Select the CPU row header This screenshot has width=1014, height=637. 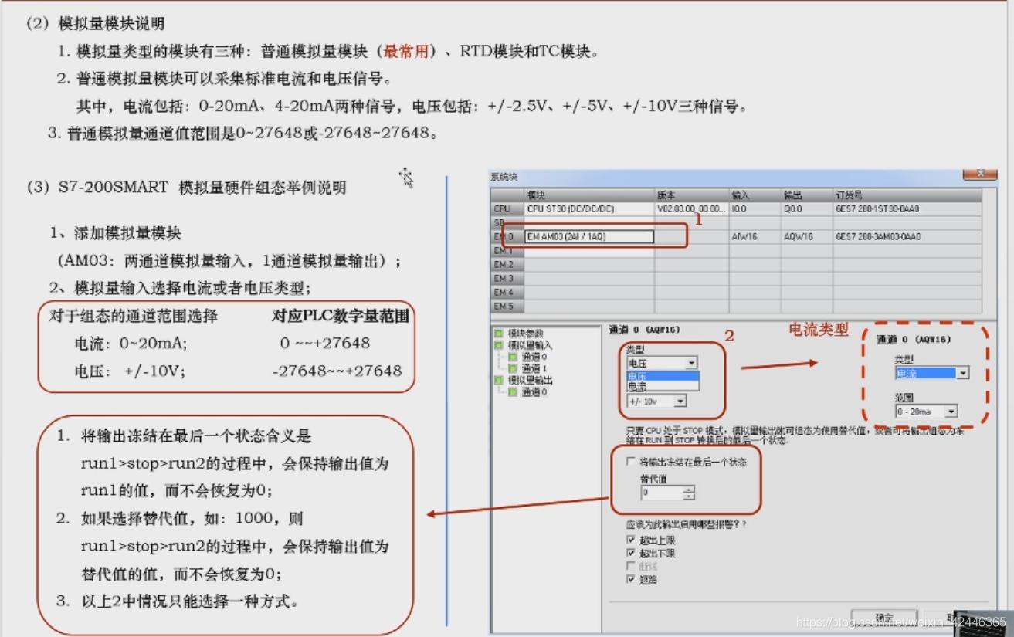[x=507, y=209]
